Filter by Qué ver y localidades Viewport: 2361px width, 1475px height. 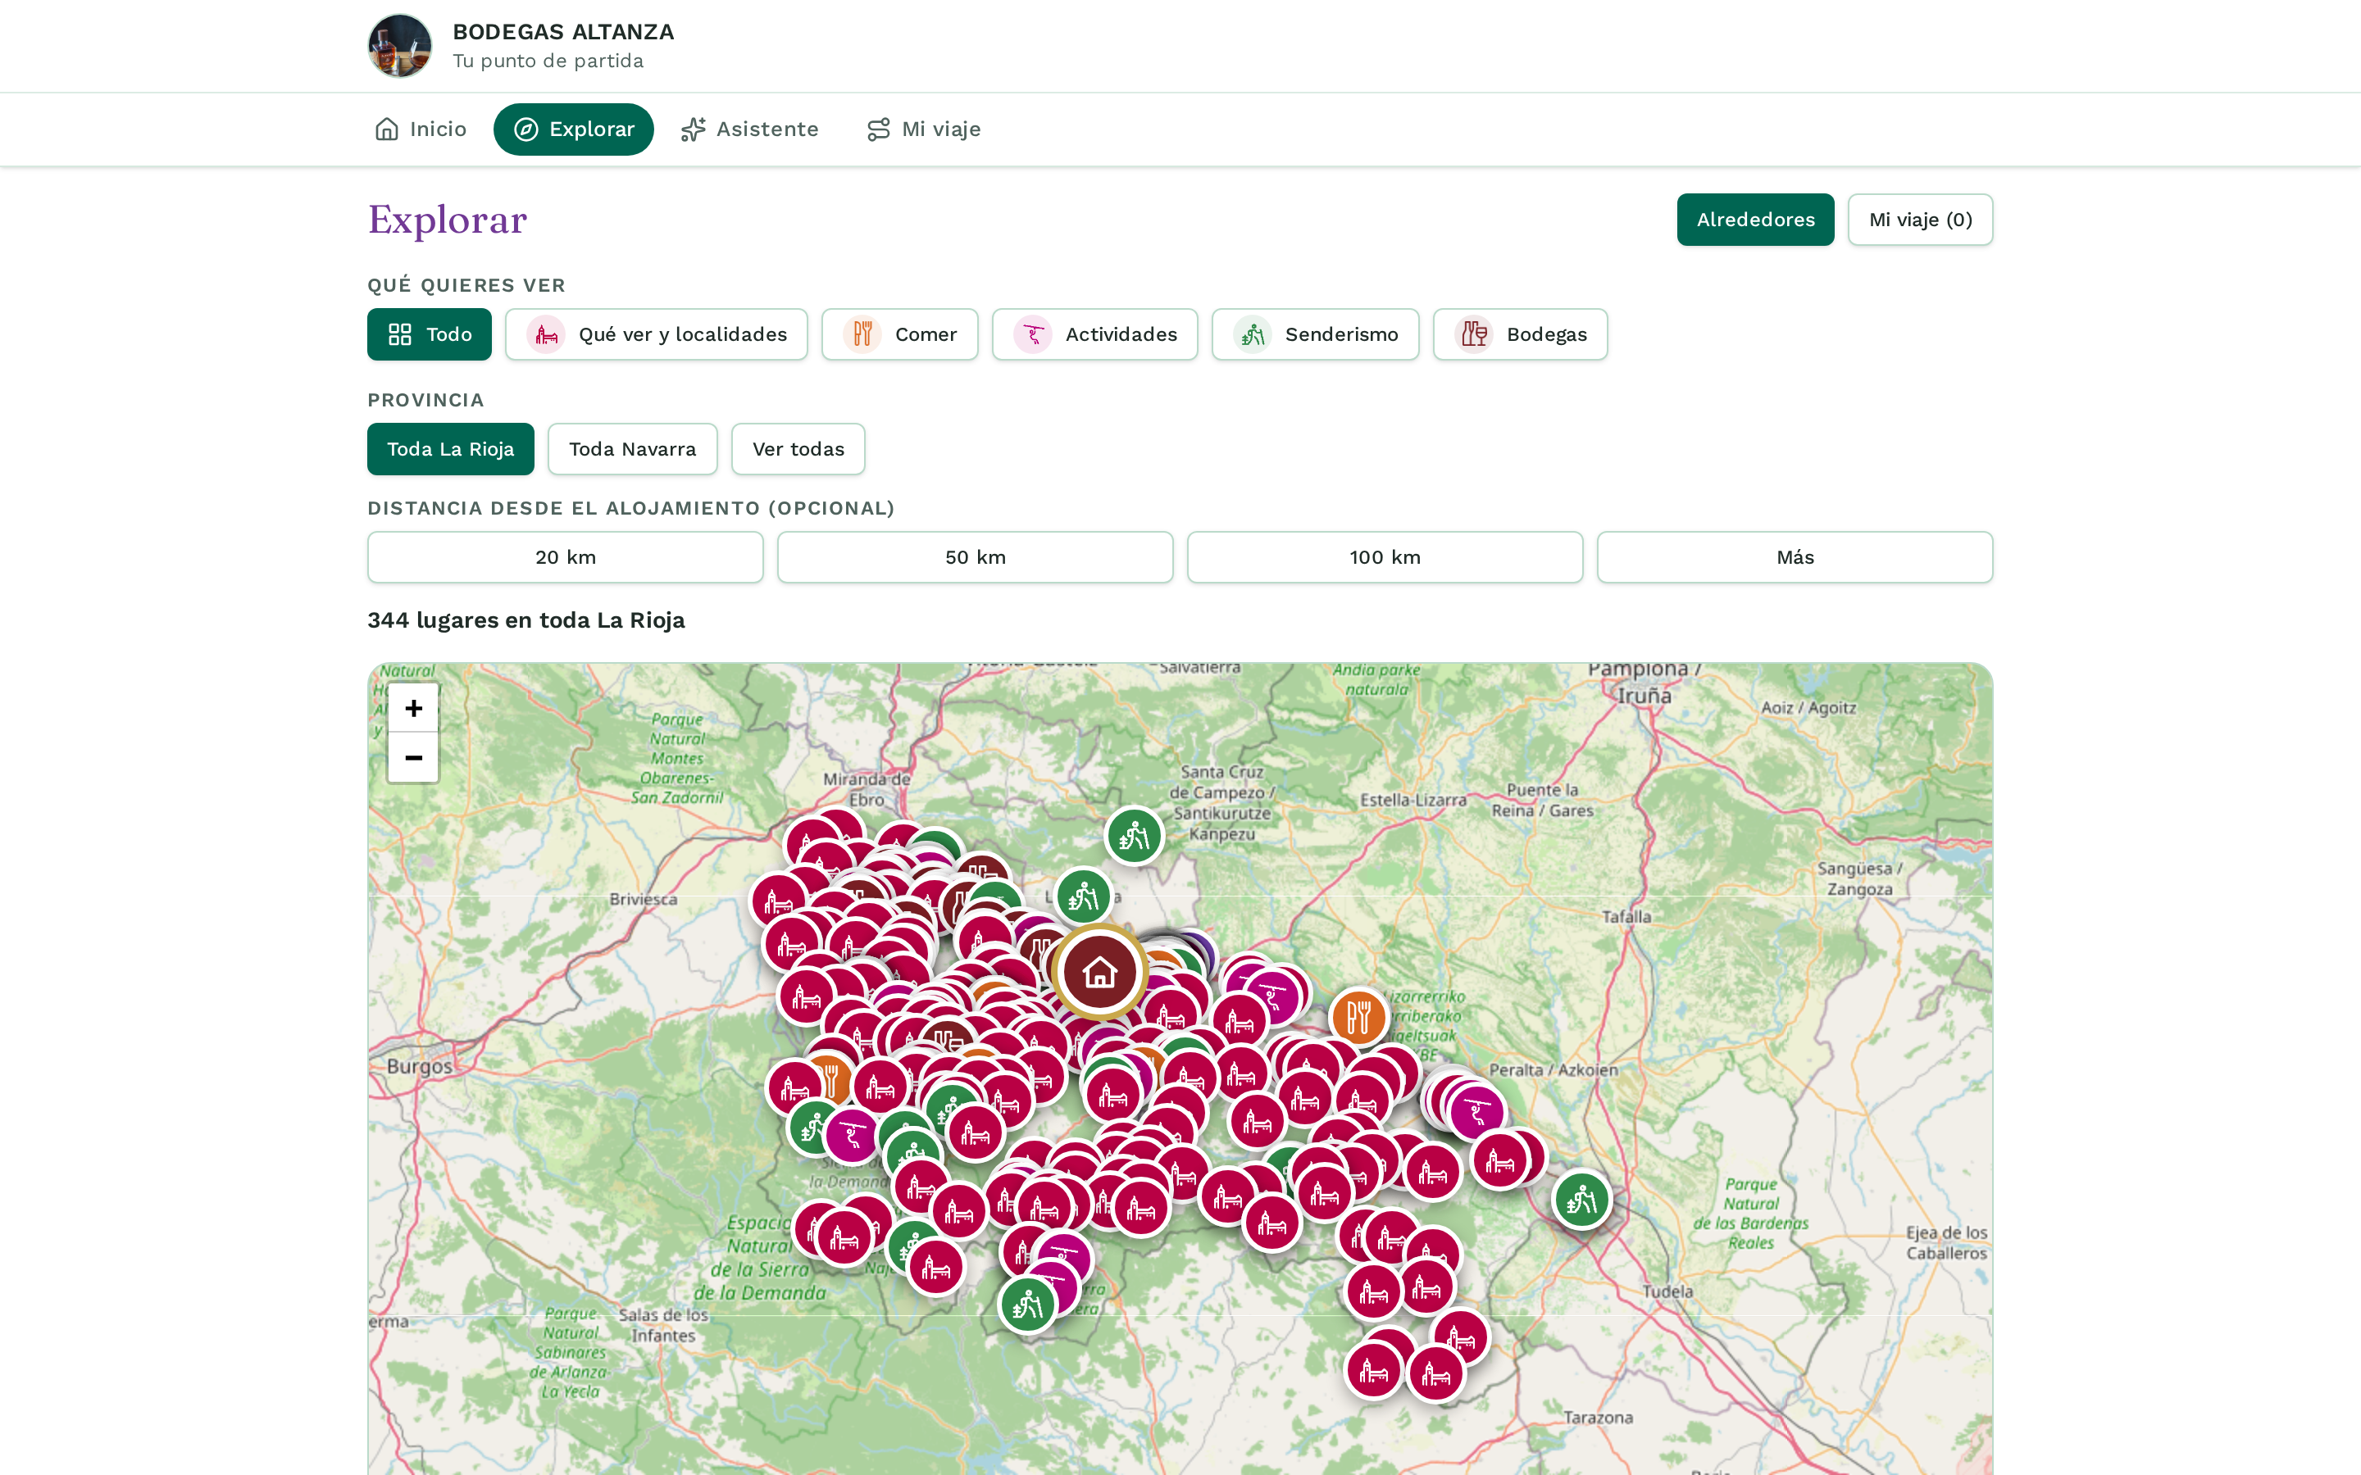pyautogui.click(x=657, y=334)
